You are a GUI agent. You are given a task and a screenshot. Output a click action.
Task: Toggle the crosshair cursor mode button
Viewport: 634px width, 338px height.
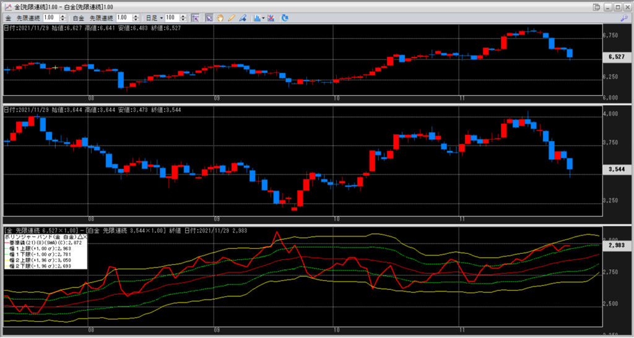(x=195, y=18)
